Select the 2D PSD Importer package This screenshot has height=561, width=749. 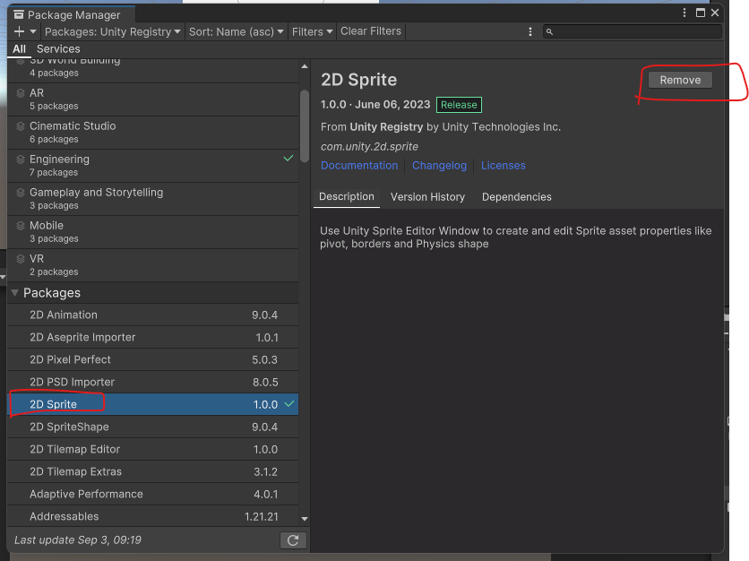[153, 382]
